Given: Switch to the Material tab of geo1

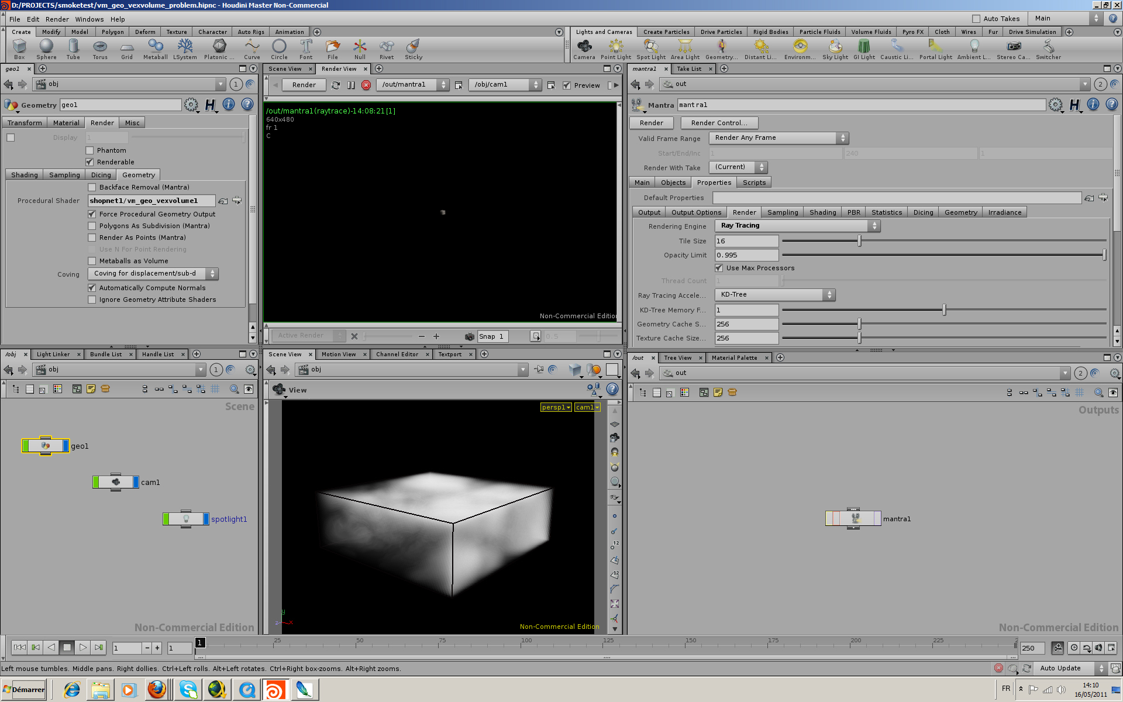Looking at the screenshot, I should coord(66,123).
